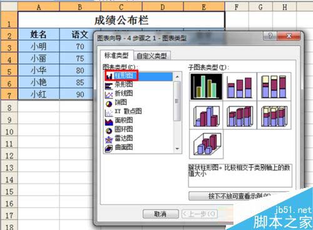Choose the 3-D 100% stacked column sub-type

pos(274,115)
